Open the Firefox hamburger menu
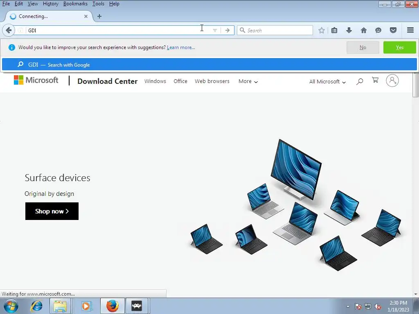 410,30
